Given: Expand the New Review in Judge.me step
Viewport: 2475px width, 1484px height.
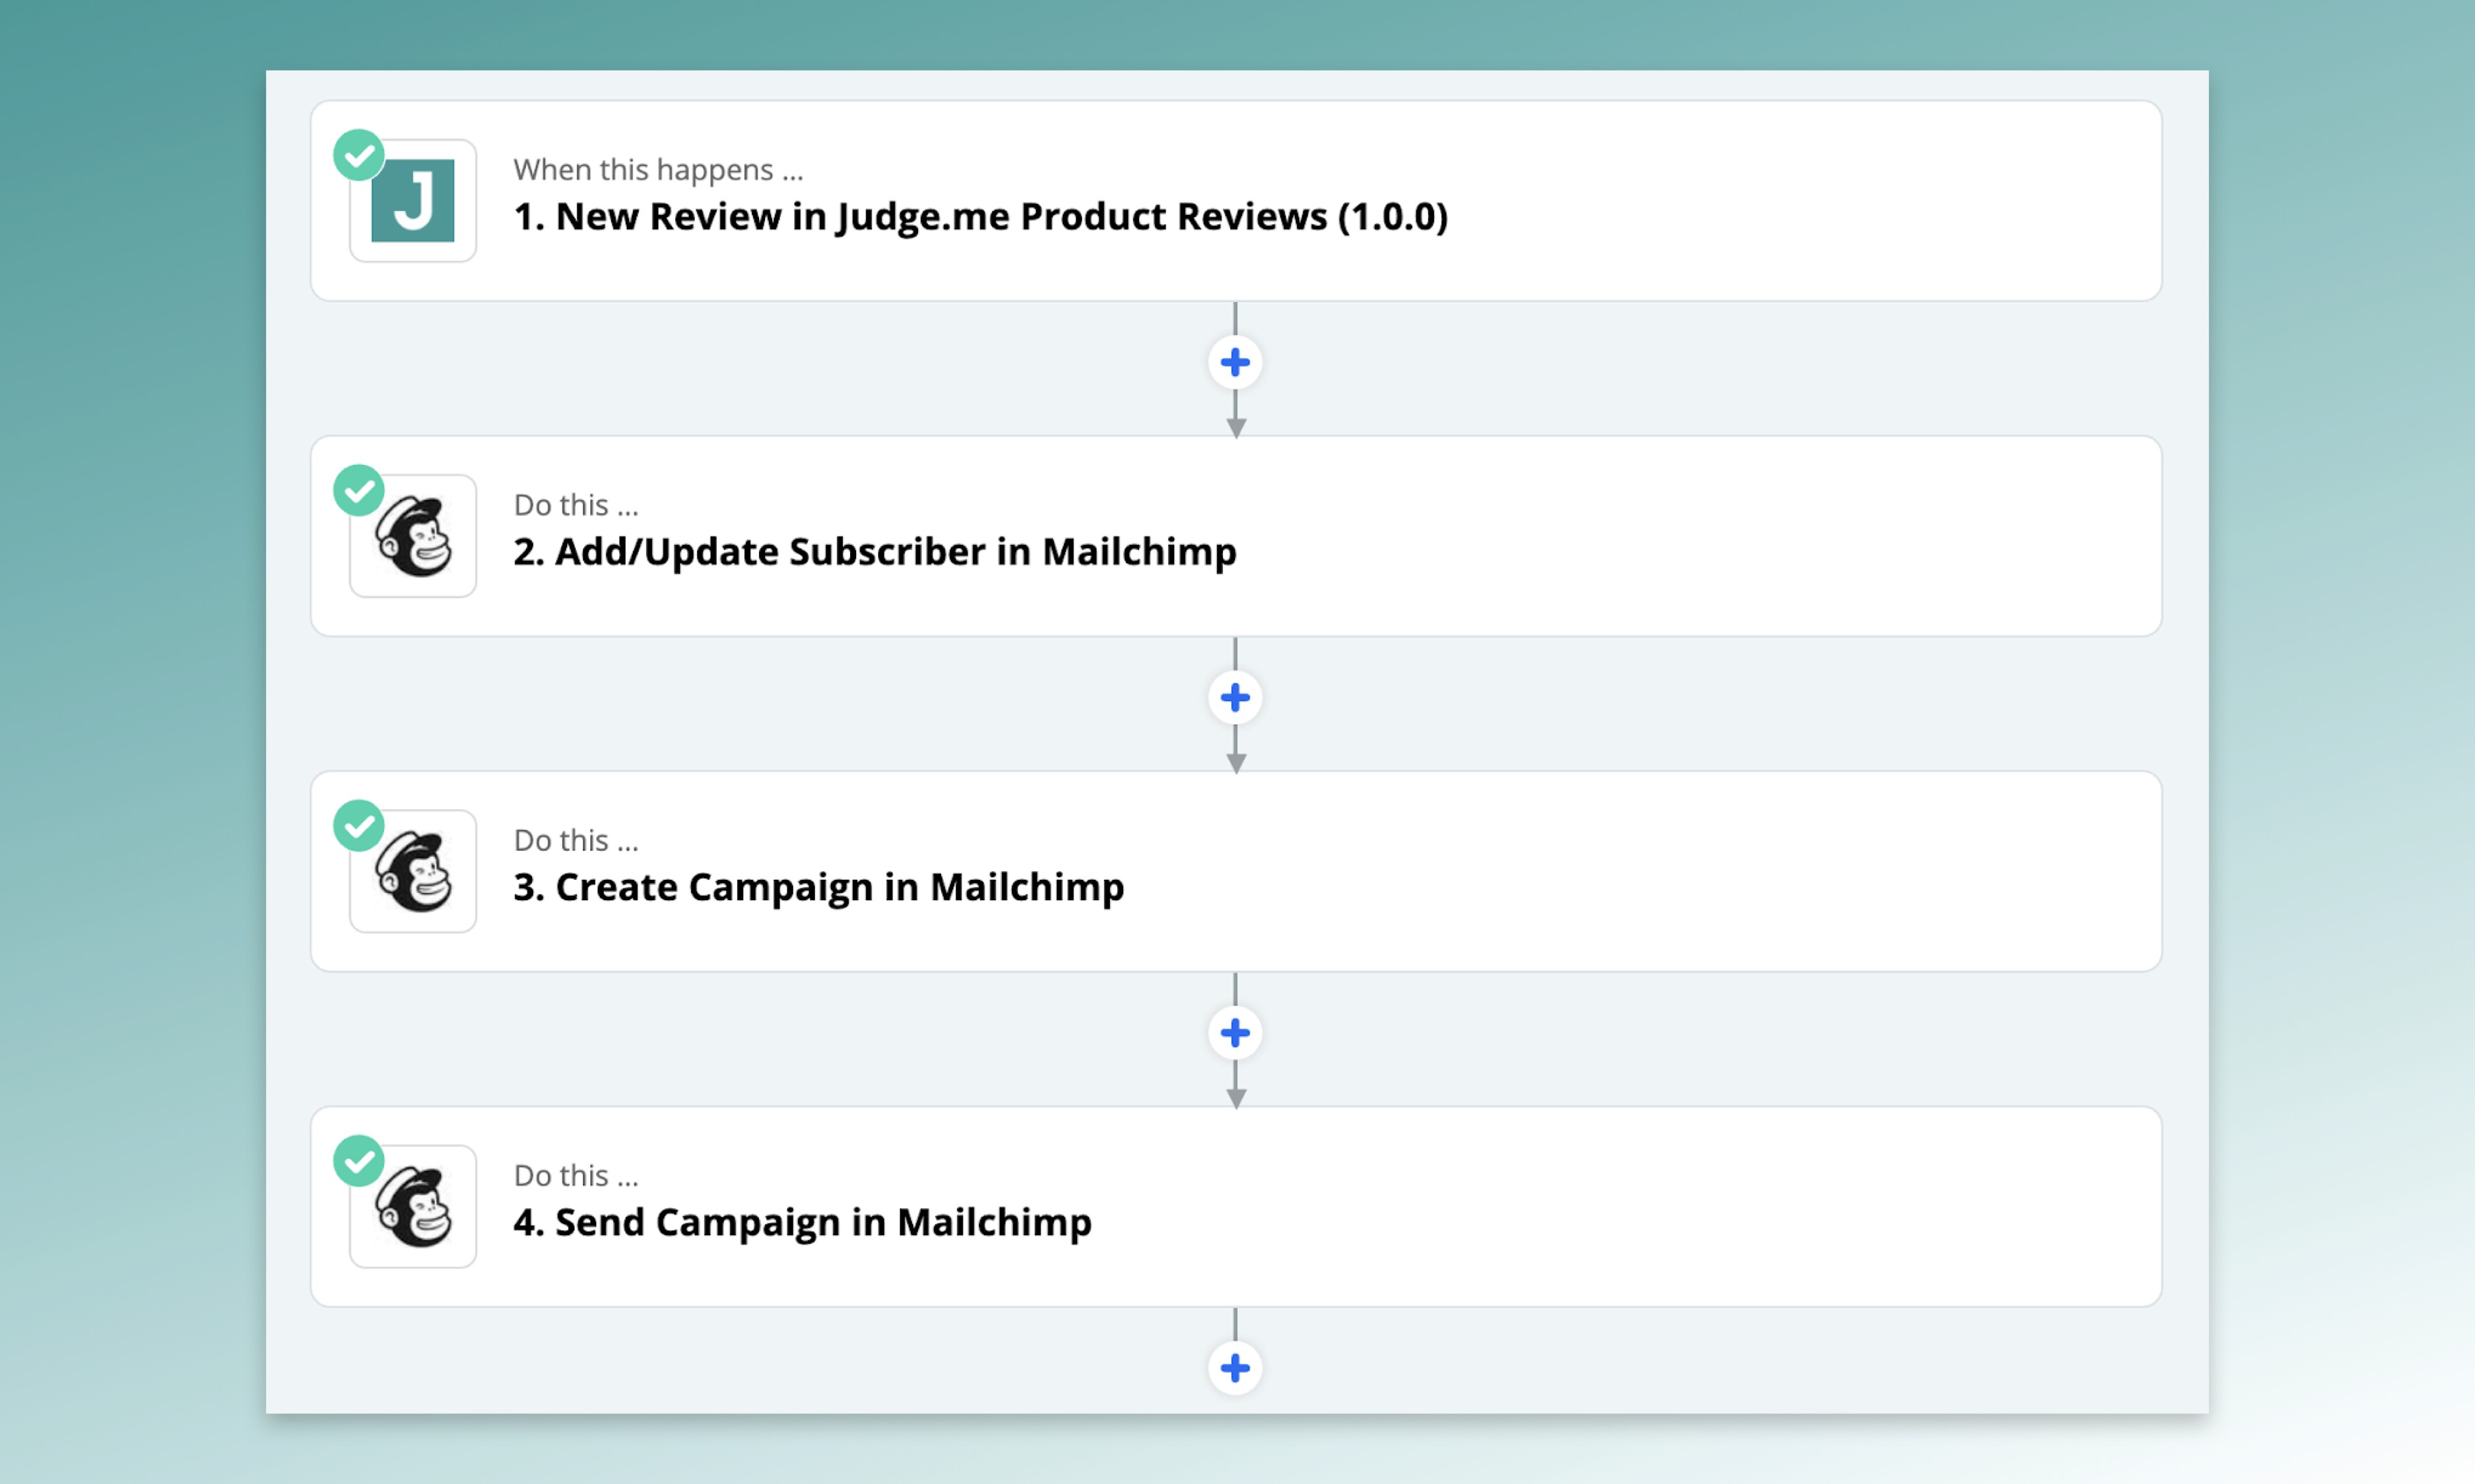Looking at the screenshot, I should click(980, 217).
